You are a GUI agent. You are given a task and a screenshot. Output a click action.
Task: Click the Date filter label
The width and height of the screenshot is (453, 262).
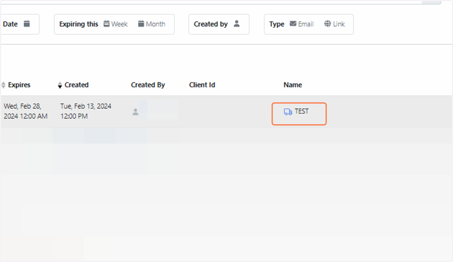click(x=10, y=24)
